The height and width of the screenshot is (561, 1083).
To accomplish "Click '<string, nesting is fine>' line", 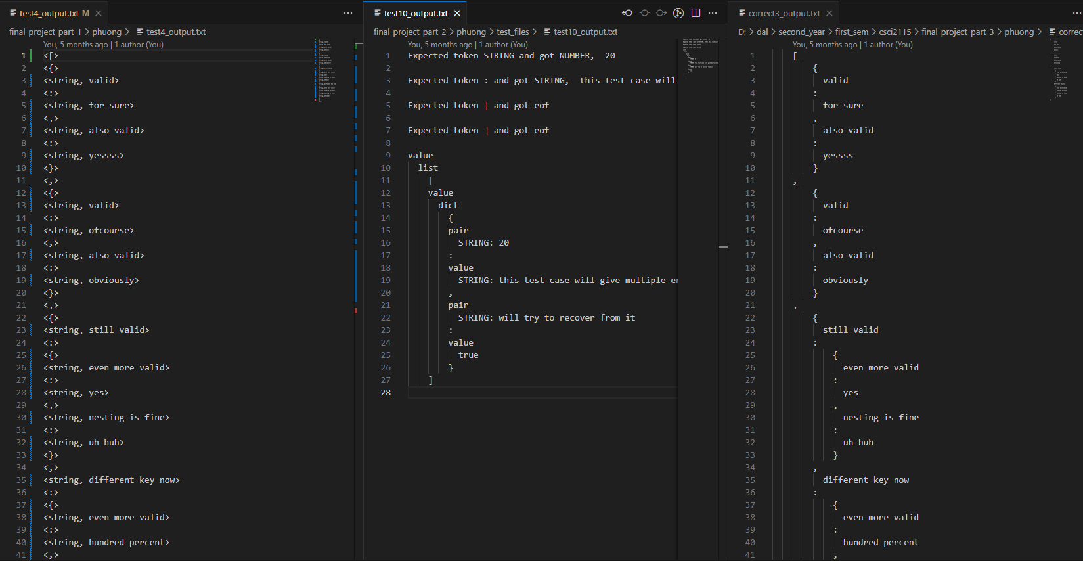I will 106,418.
